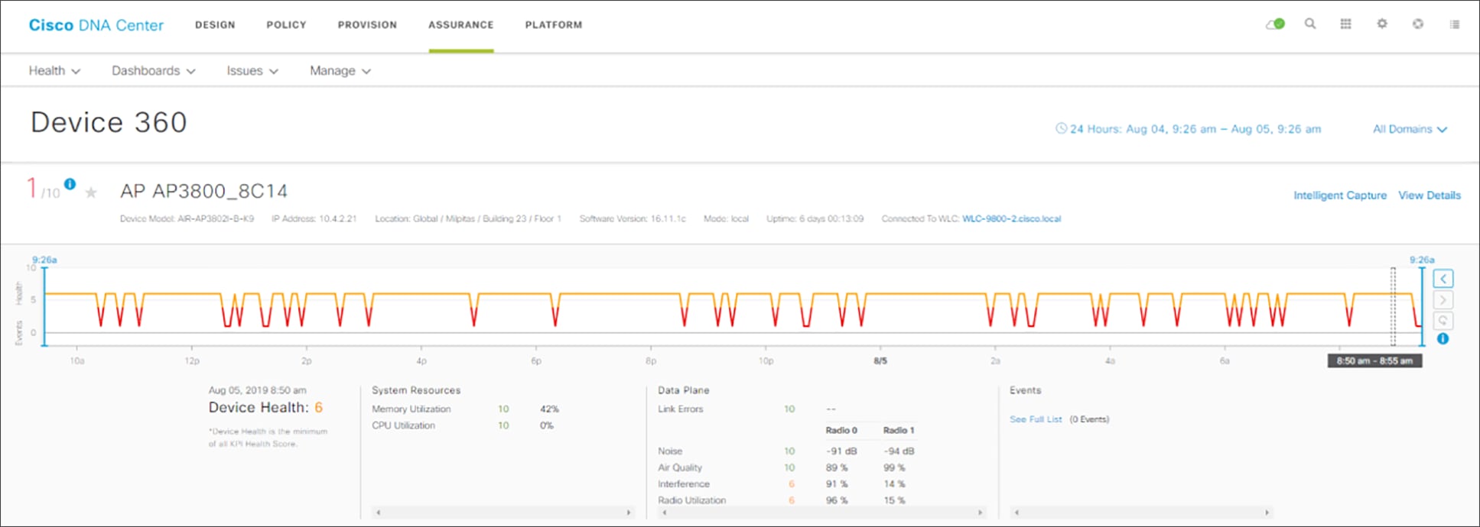
Task: Click the cloud connection status icon
Action: click(1275, 24)
